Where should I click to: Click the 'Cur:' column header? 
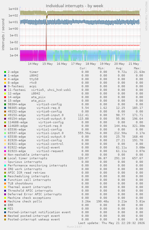(x=83, y=68)
